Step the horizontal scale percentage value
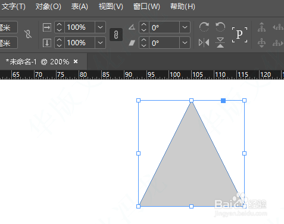The image size is (284, 224). (x=60, y=27)
